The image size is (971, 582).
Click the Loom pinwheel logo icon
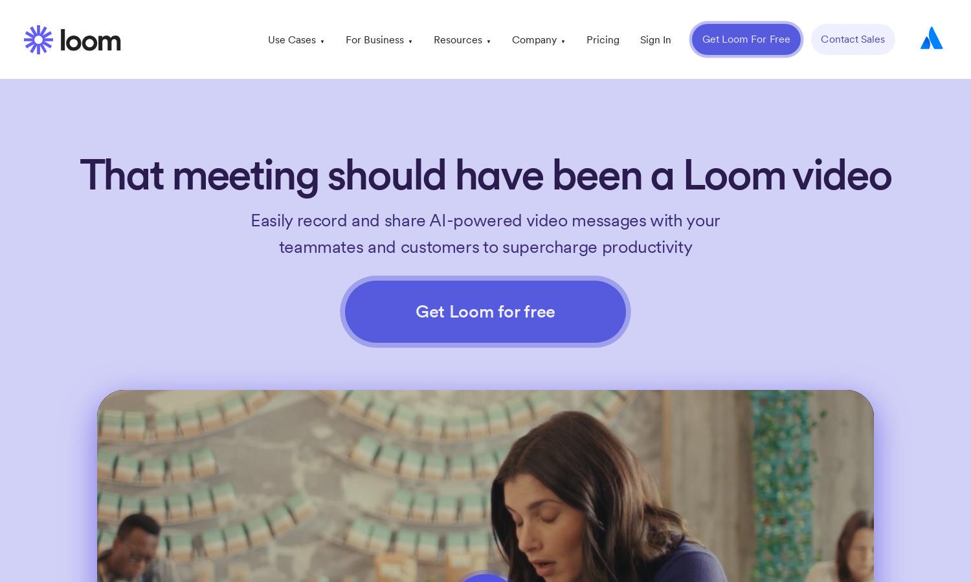38,40
